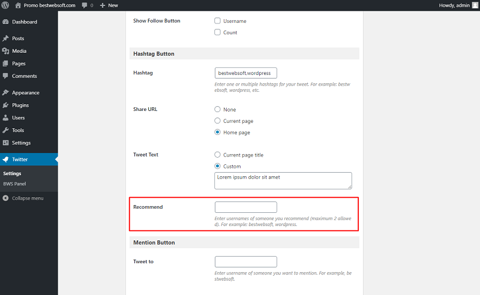Screen dimensions: 480x295
Task: Click the Comments icon in sidebar
Action: pos(5,76)
